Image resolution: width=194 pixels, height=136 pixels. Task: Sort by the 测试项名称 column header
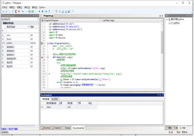[x=18, y=27]
